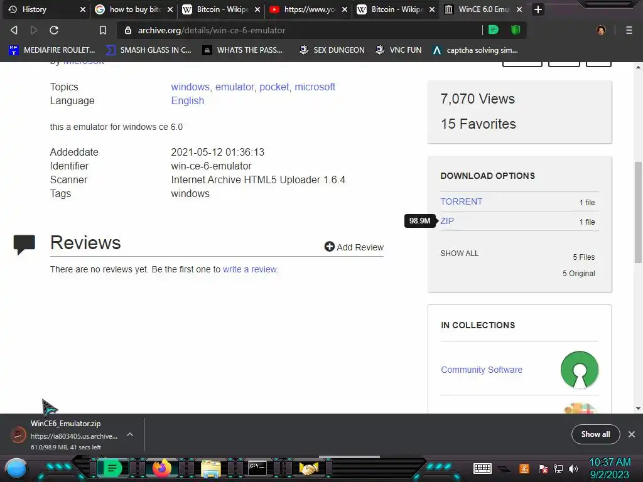Open the Community Software collection link
Image resolution: width=643 pixels, height=482 pixels.
[x=482, y=370]
